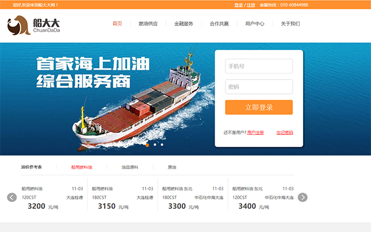The height and width of the screenshot is (232, 371).
Task: Switch to the 油品原料 price tab
Action: tap(130, 167)
